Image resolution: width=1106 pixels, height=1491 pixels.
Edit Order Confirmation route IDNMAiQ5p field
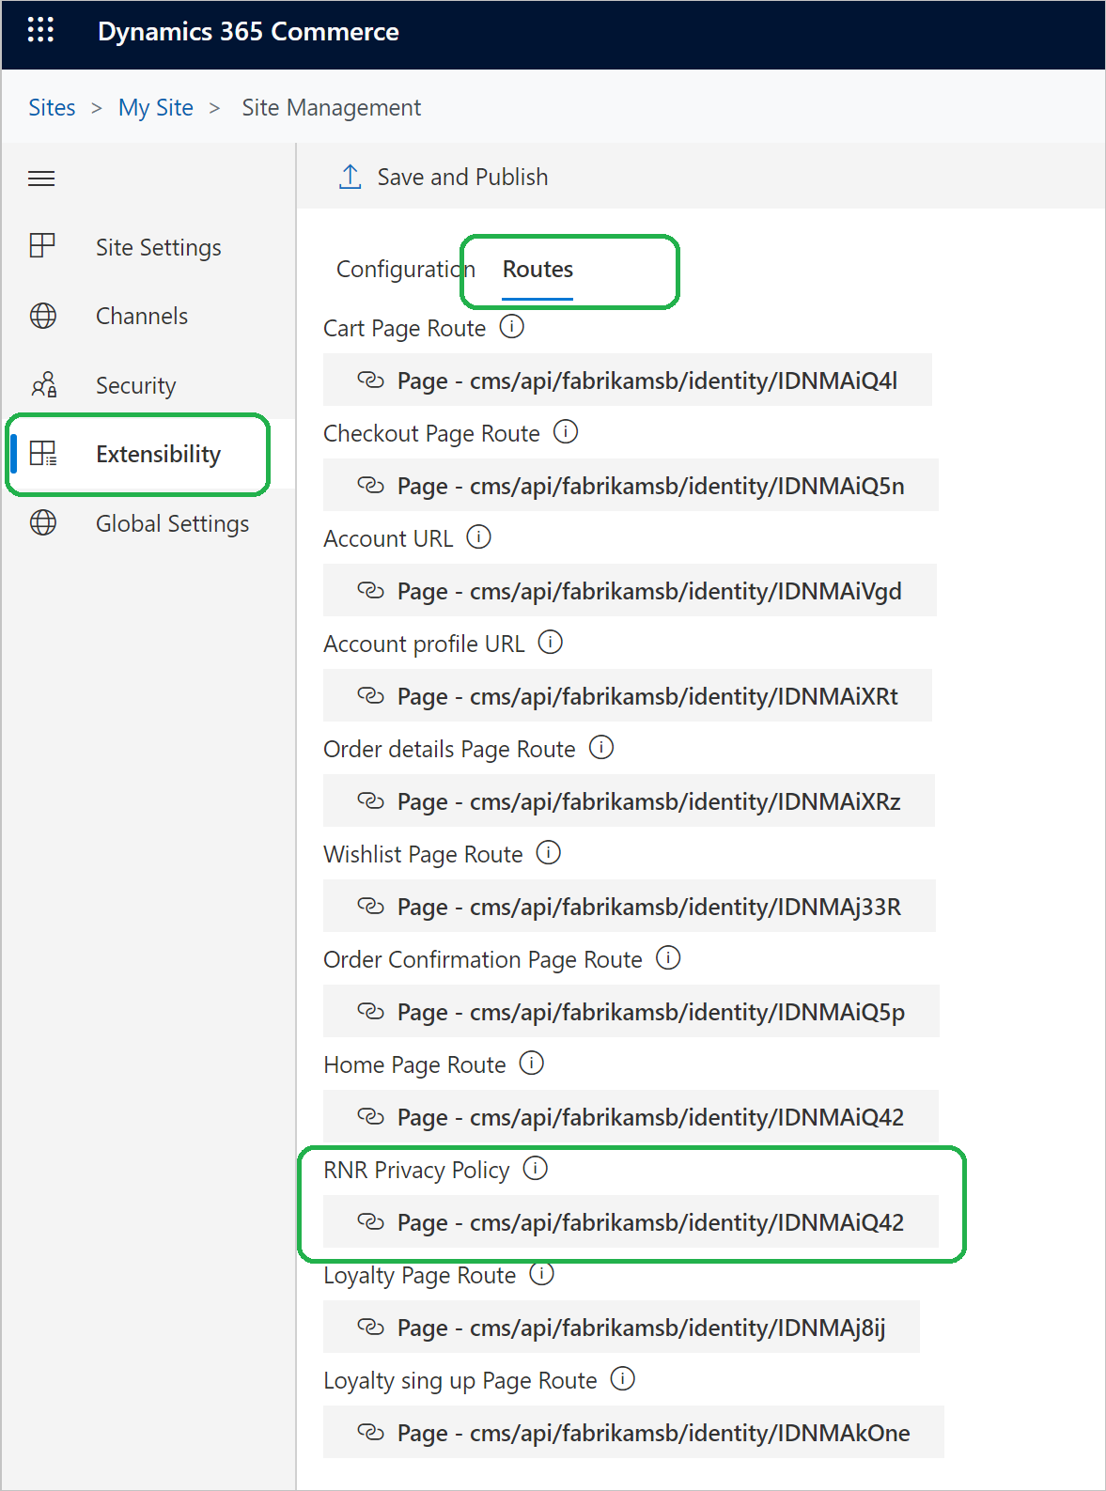click(631, 1011)
